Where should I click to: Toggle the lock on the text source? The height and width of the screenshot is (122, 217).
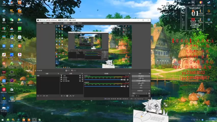(x=82, y=76)
